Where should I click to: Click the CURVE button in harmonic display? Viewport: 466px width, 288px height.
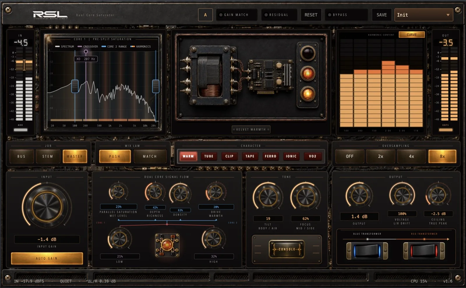click(x=412, y=35)
